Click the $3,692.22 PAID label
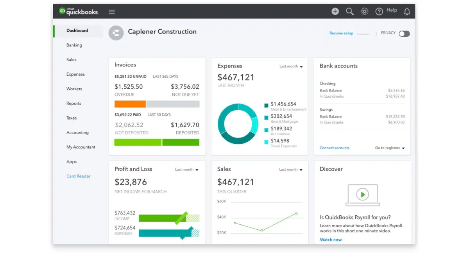Viewport: 469px width, 254px height. 128,115
